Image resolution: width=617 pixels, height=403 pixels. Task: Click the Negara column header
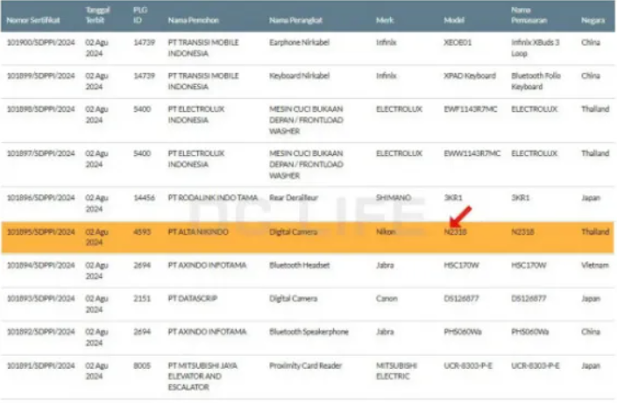pyautogui.click(x=592, y=20)
